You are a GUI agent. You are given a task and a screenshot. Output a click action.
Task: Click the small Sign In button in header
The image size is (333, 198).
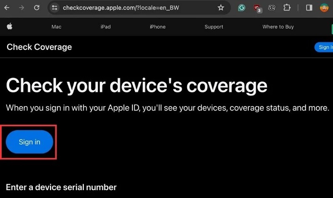point(324,47)
